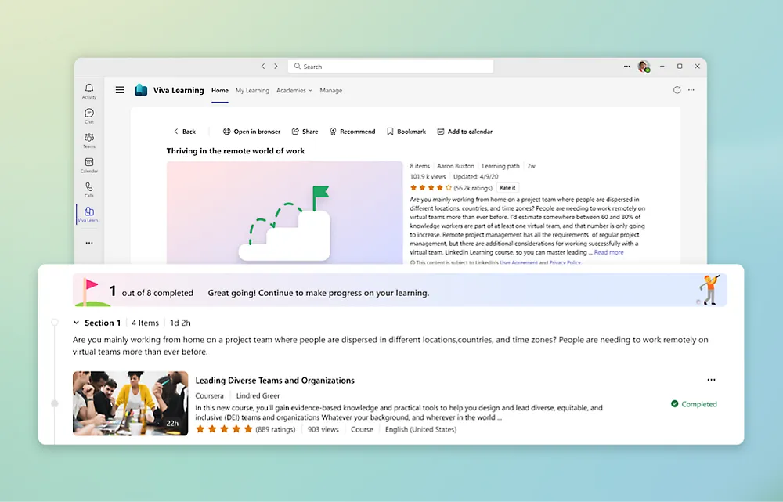Open title bar settings ellipsis
The image size is (783, 502).
pyautogui.click(x=626, y=66)
